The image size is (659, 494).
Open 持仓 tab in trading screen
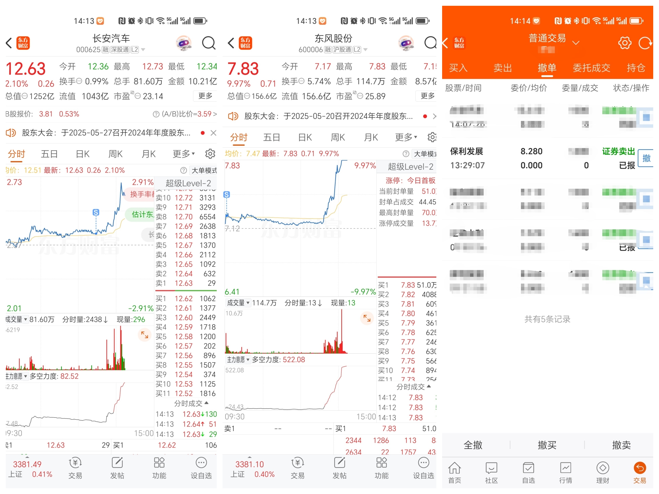coord(636,68)
